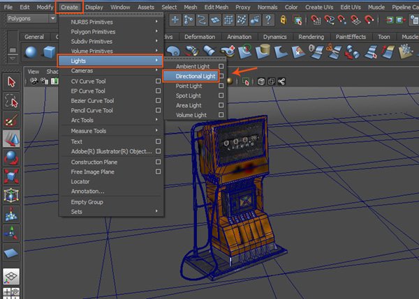
Task: Select Adobe Illustrator Object menu item
Action: pyautogui.click(x=110, y=151)
